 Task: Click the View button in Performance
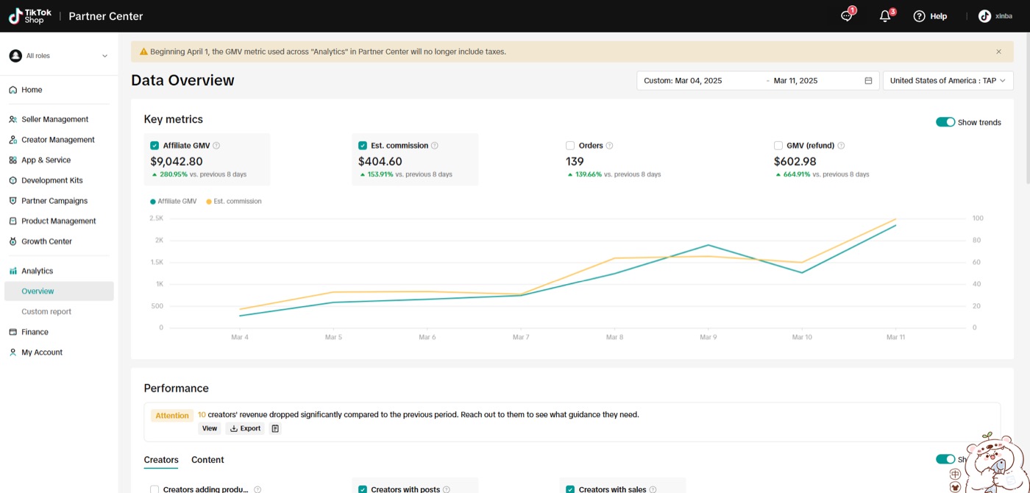coord(210,428)
